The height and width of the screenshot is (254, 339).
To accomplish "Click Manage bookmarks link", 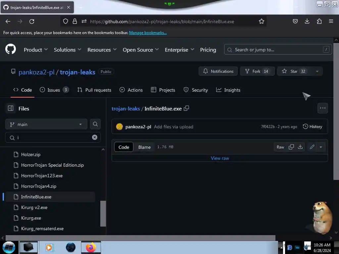I will point(148,33).
